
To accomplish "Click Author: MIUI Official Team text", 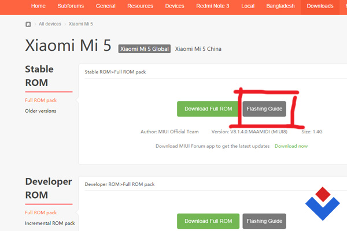I will tap(169, 132).
